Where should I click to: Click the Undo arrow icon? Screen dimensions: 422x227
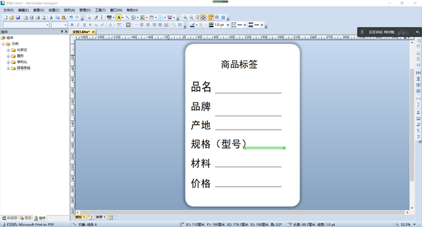pos(71,18)
